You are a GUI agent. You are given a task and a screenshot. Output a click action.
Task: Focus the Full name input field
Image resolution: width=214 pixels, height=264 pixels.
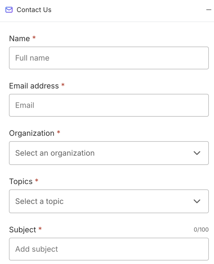pyautogui.click(x=109, y=58)
